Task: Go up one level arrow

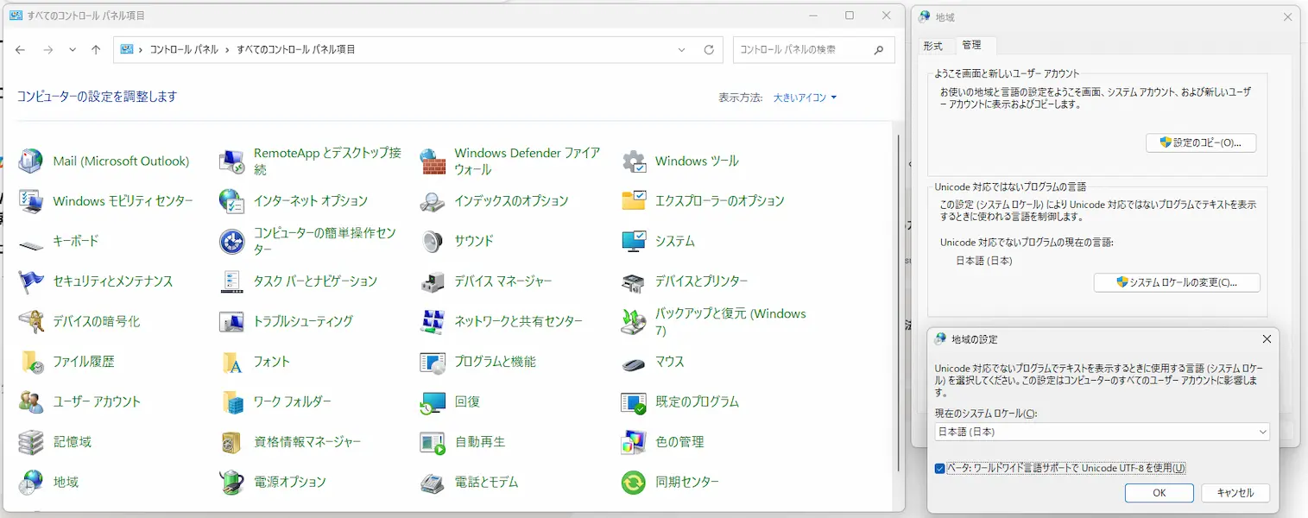Action: [96, 50]
